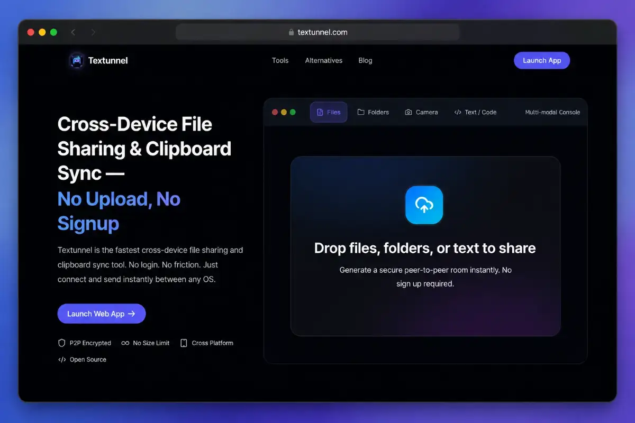635x423 pixels.
Task: Click the cloud upload icon
Action: (424, 205)
